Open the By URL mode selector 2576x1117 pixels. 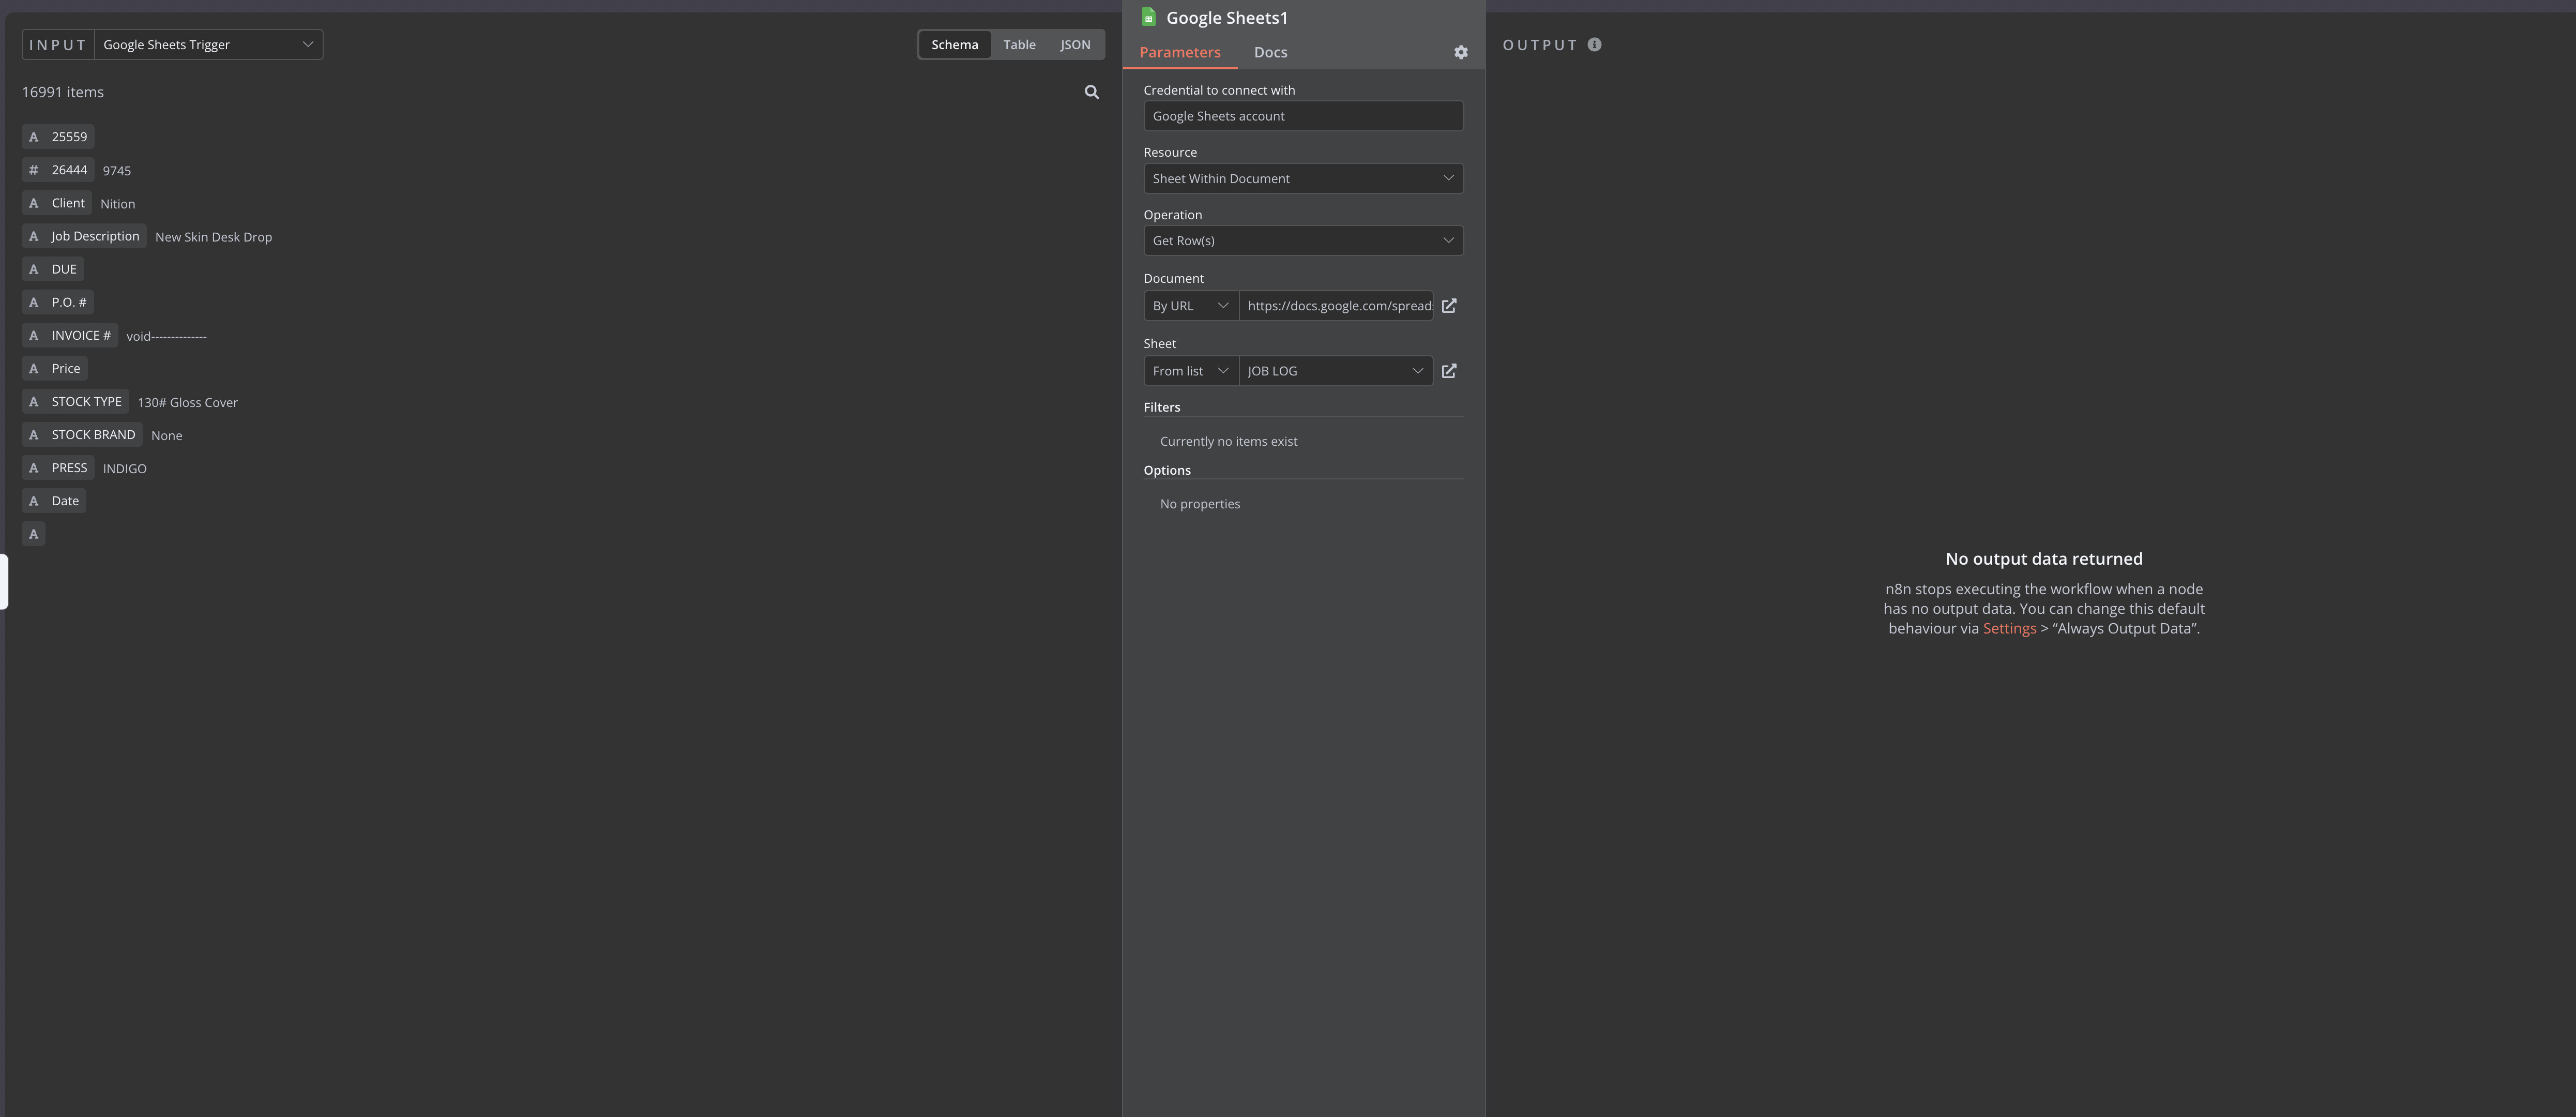pos(1190,306)
